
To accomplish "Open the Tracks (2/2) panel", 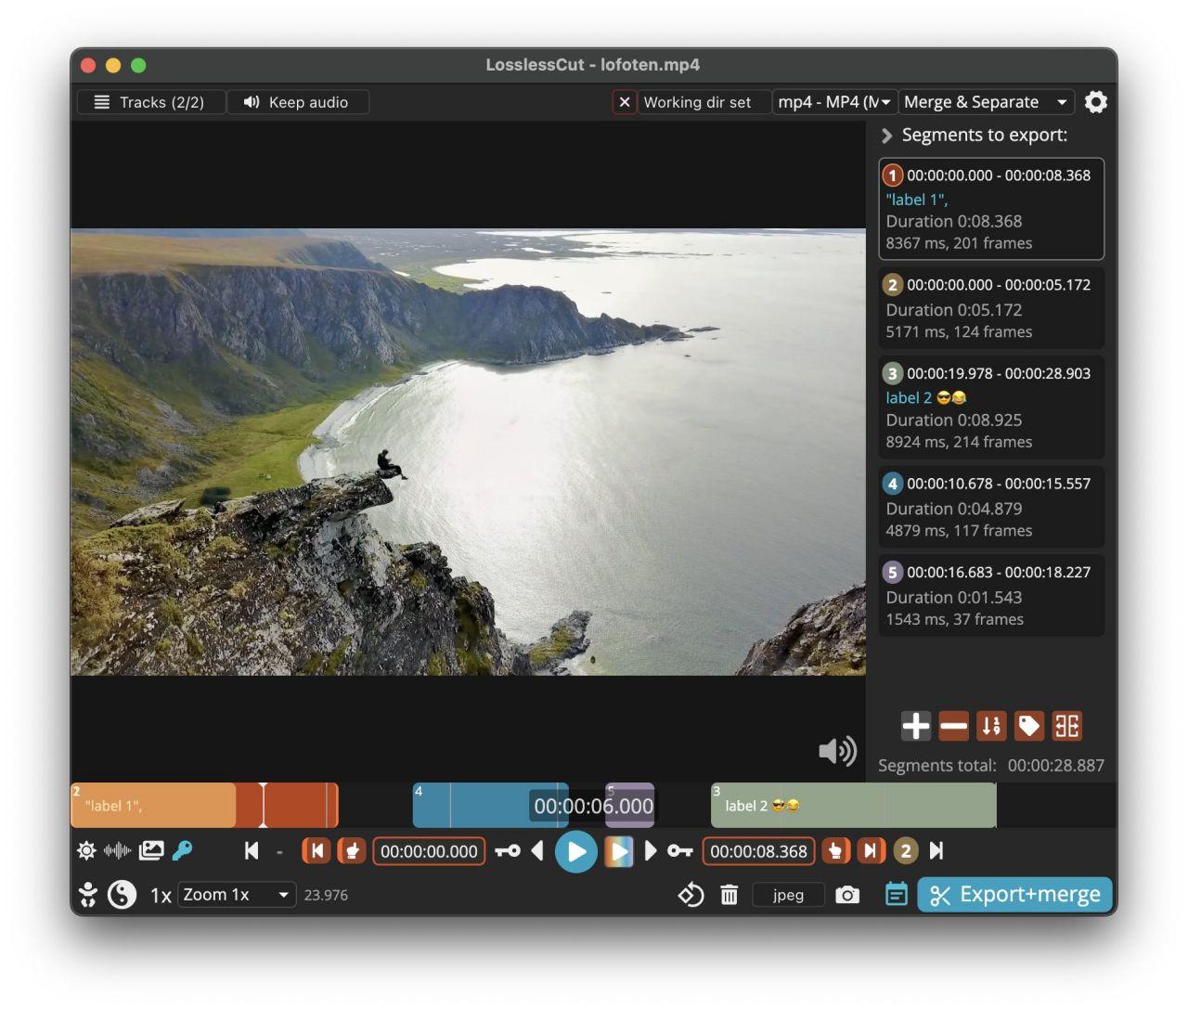I will (x=150, y=102).
